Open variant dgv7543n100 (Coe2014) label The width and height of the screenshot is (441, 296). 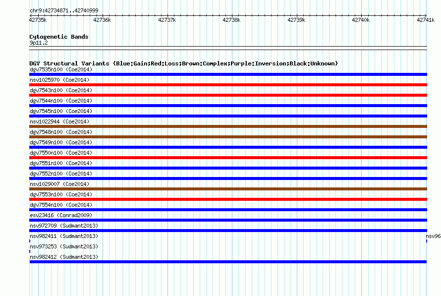tap(61, 90)
